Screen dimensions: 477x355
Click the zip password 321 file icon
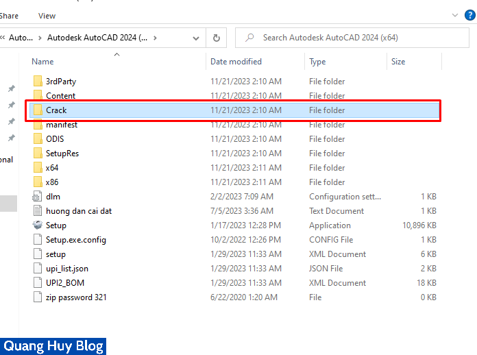(x=38, y=297)
